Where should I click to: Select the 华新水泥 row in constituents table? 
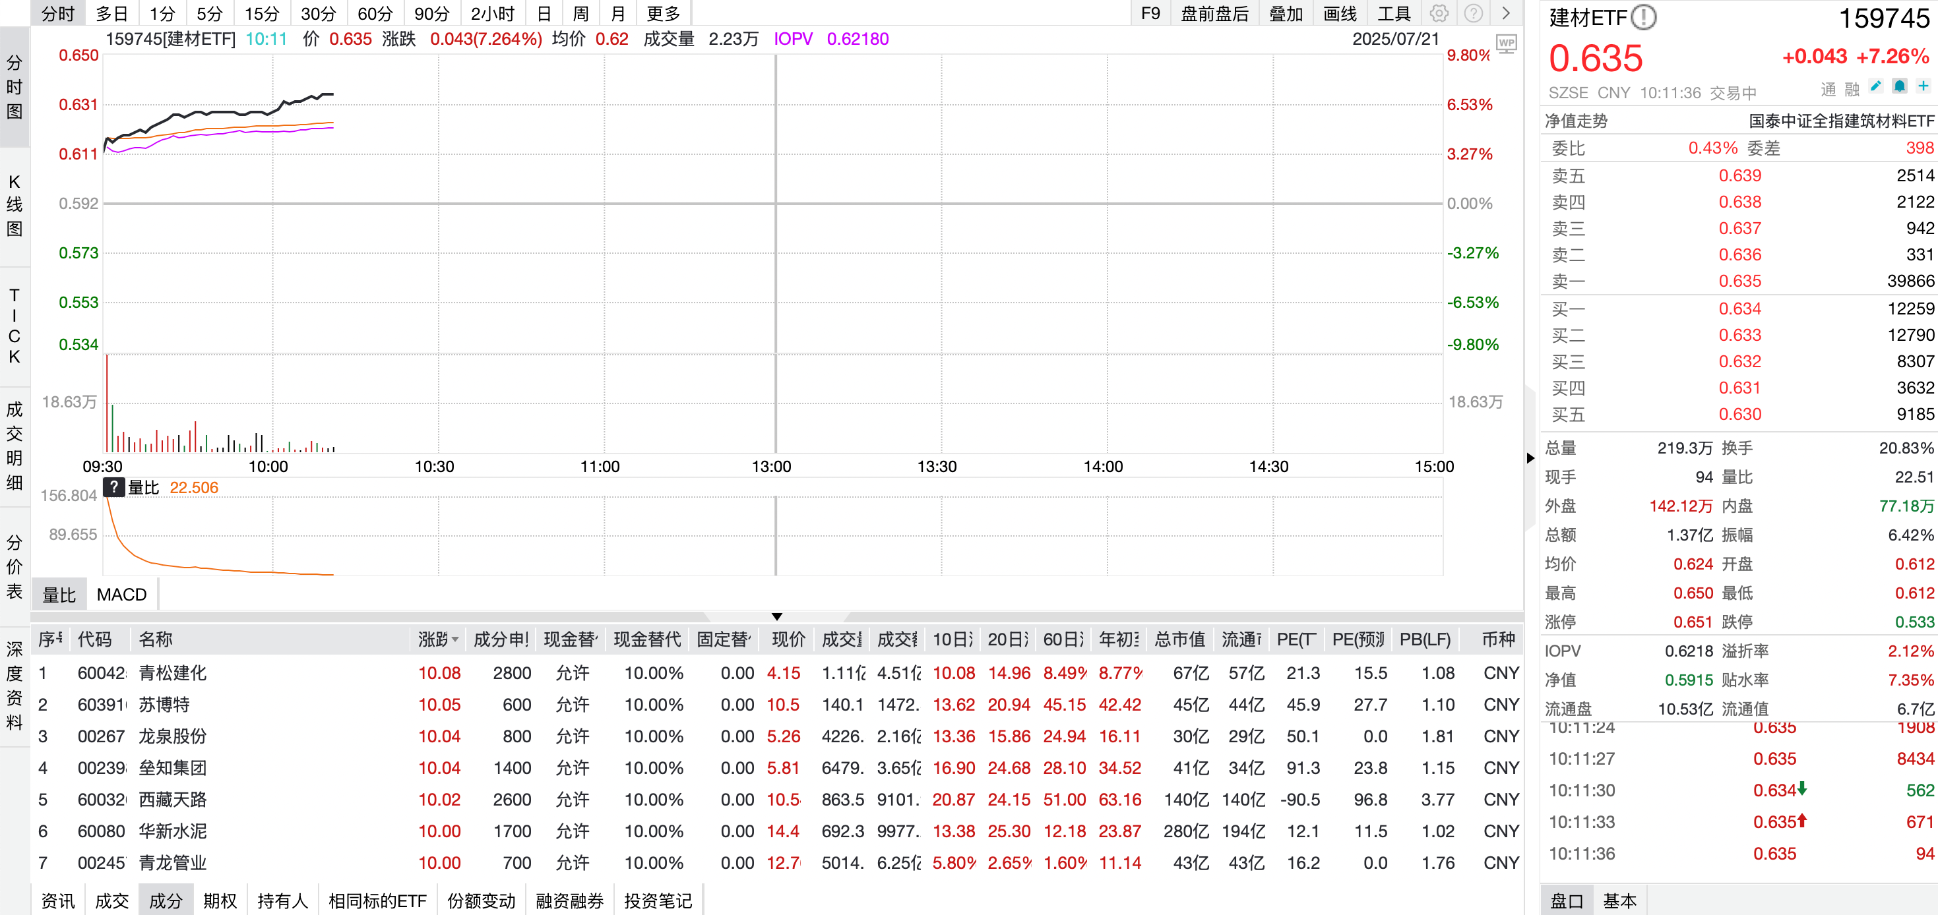pos(173,831)
